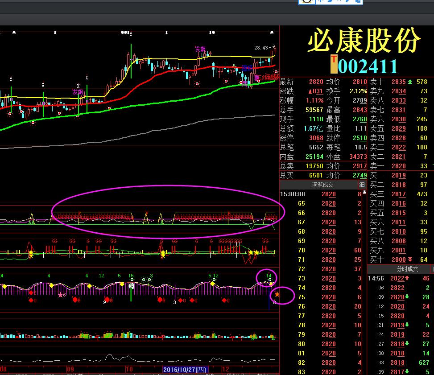Click the 量比 value 1.11
Image resolution: width=434 pixels, height=375 pixels.
click(x=360, y=129)
